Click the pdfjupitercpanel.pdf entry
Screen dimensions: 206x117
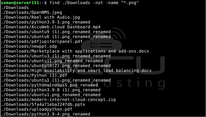pyautogui.click(x=41, y=42)
